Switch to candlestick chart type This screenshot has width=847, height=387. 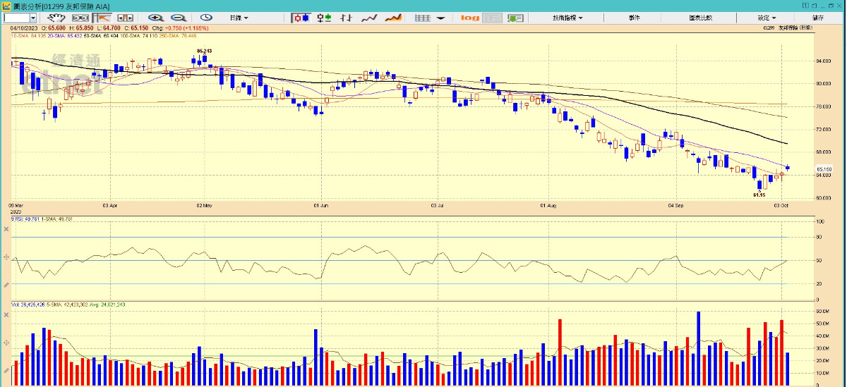point(301,18)
